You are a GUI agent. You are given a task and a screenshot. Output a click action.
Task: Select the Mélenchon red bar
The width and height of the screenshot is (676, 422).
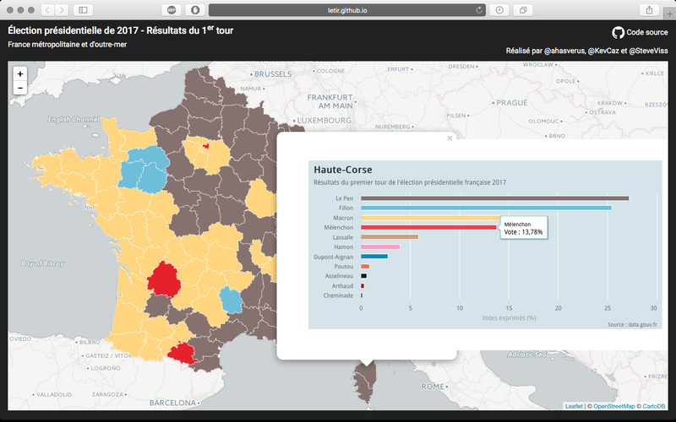click(429, 227)
